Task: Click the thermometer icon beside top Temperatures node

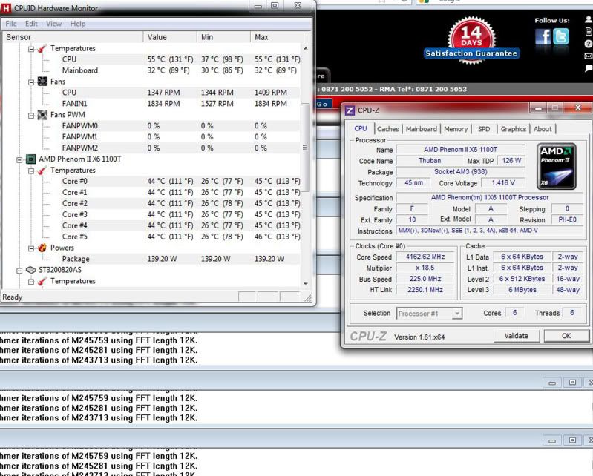Action: click(x=42, y=48)
